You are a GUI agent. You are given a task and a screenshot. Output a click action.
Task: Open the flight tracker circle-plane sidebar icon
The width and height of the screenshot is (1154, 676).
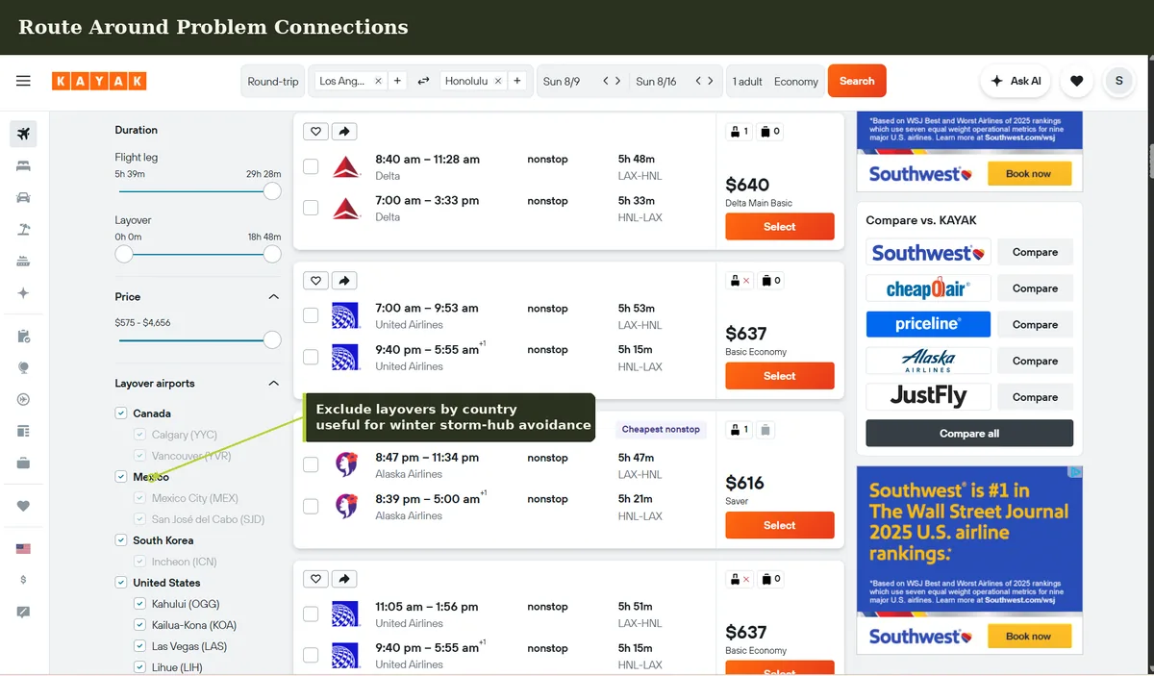tap(23, 399)
